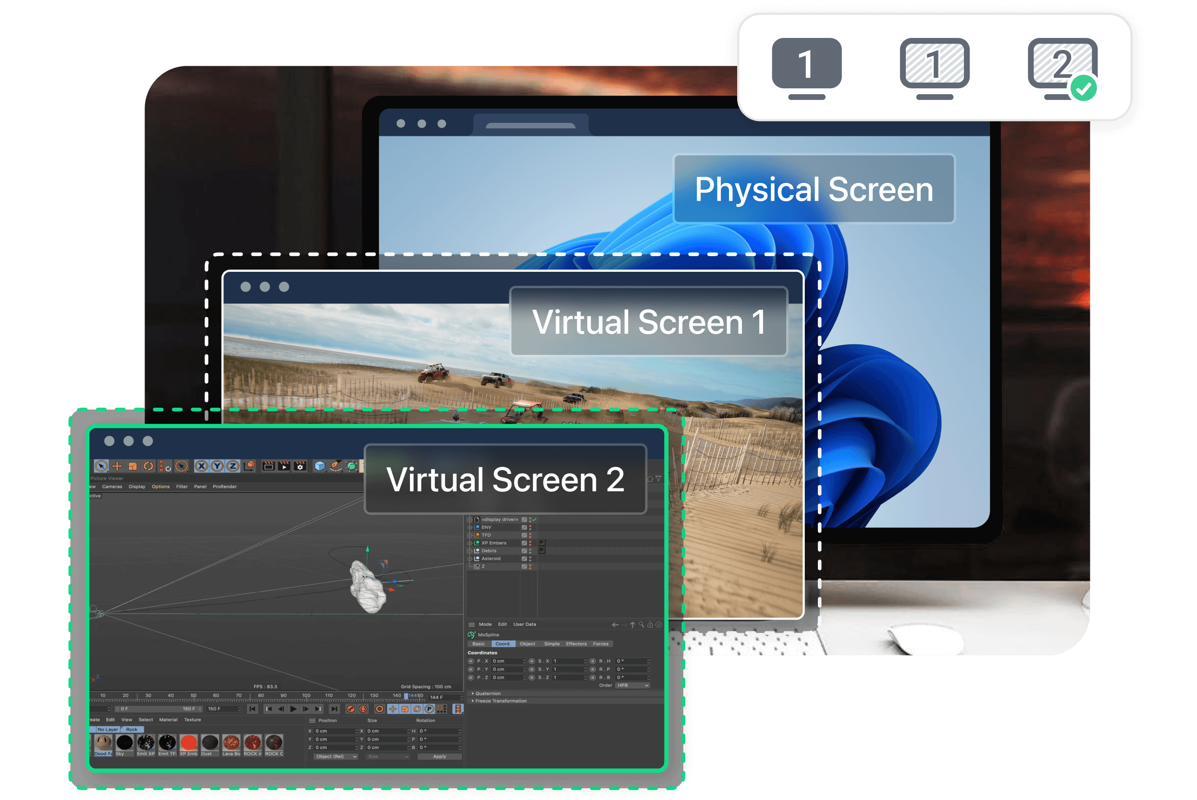The width and height of the screenshot is (1197, 800).
Task: Click the MoSpline icon in the attributes panel
Action: [472, 635]
